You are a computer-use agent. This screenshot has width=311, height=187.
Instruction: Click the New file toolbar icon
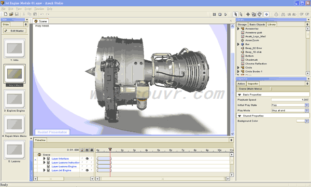[x=6, y=14]
